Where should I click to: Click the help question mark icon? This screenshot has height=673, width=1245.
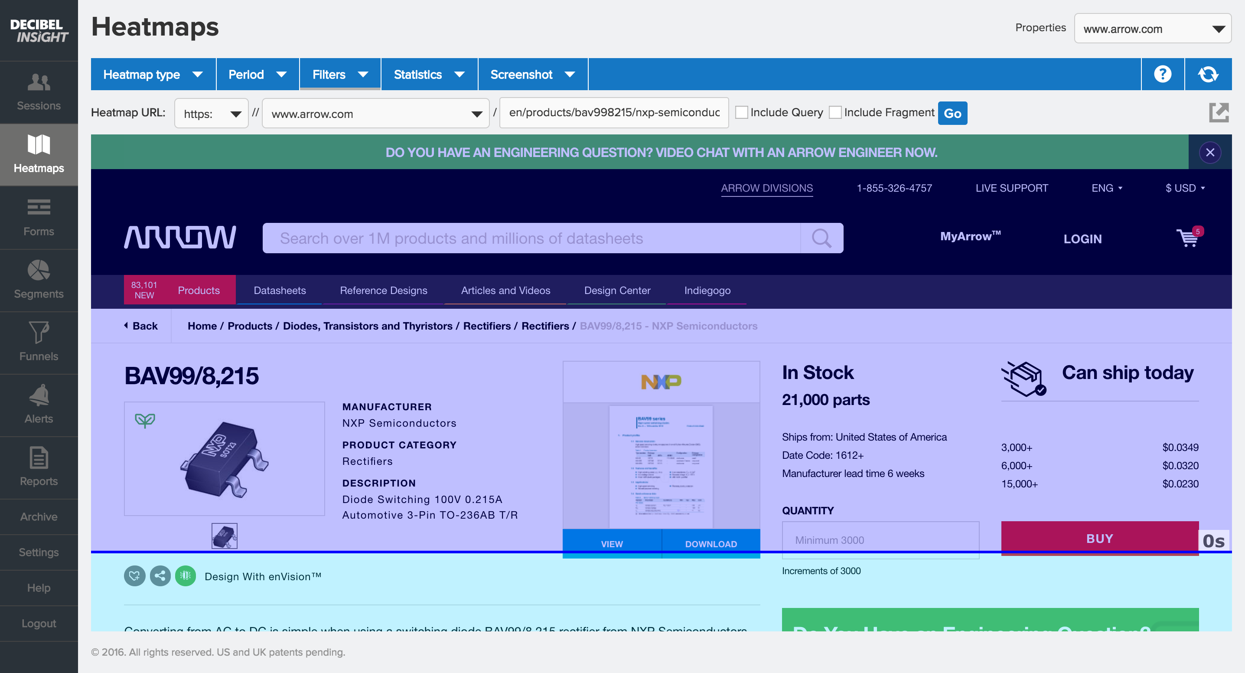click(x=1162, y=74)
